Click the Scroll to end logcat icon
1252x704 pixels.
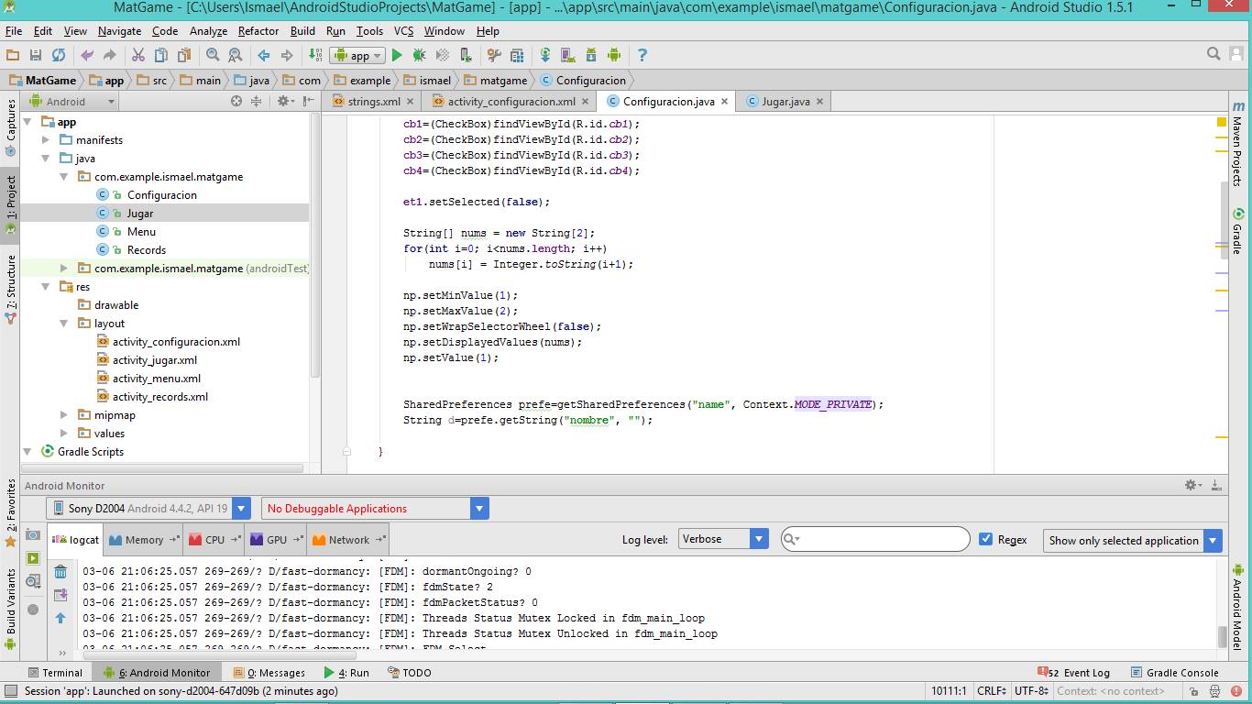(x=60, y=595)
